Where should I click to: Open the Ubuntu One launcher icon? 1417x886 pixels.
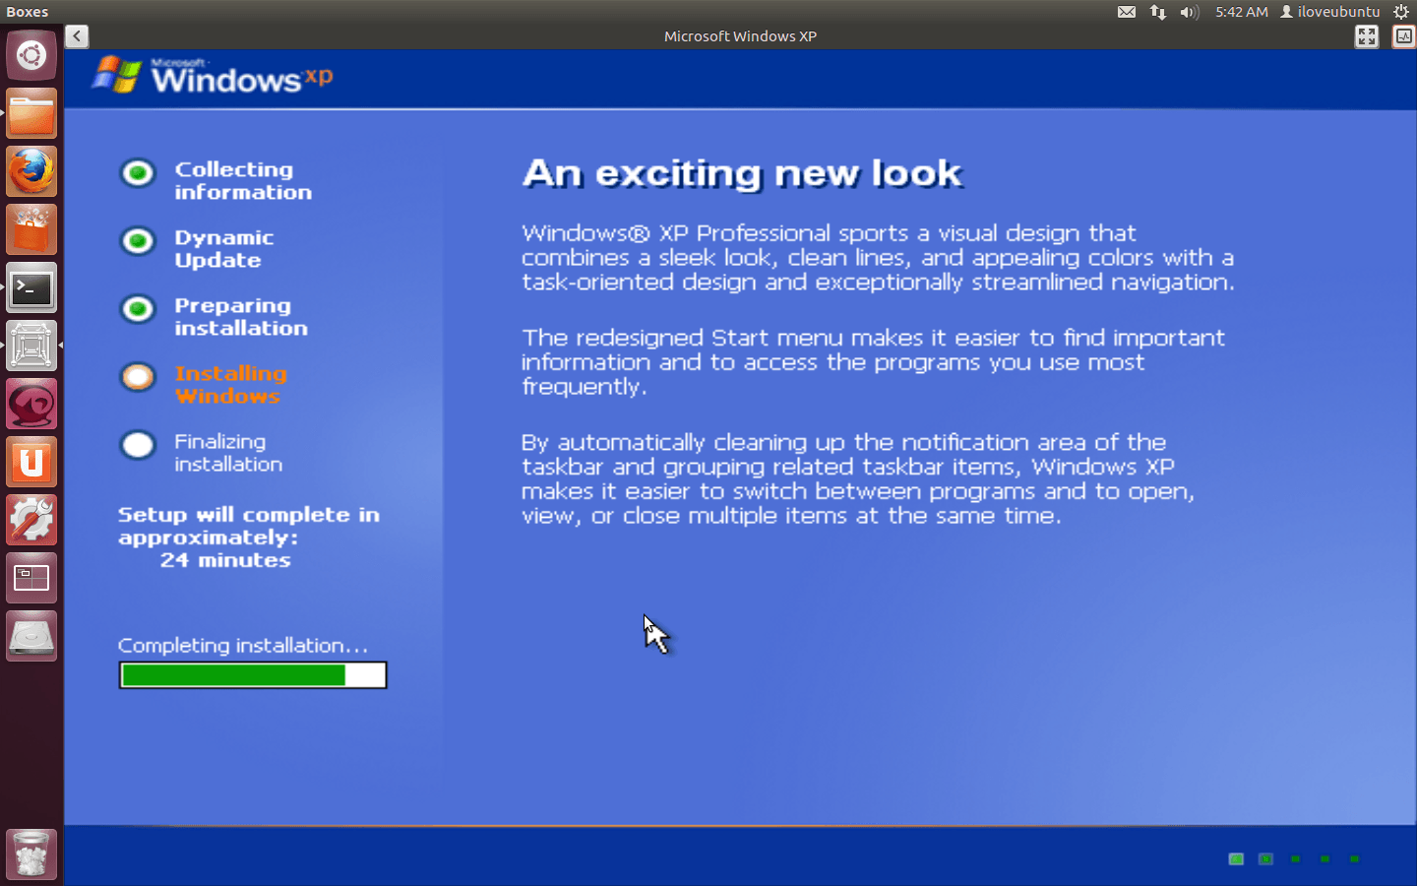pos(31,462)
